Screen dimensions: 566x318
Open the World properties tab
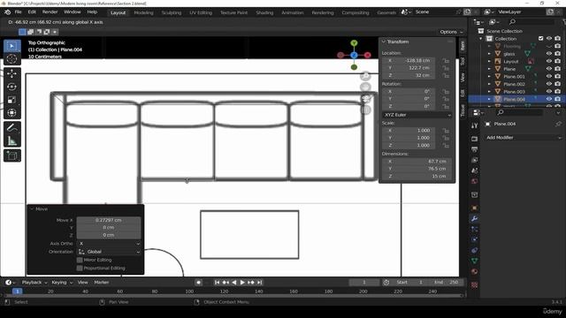[474, 181]
